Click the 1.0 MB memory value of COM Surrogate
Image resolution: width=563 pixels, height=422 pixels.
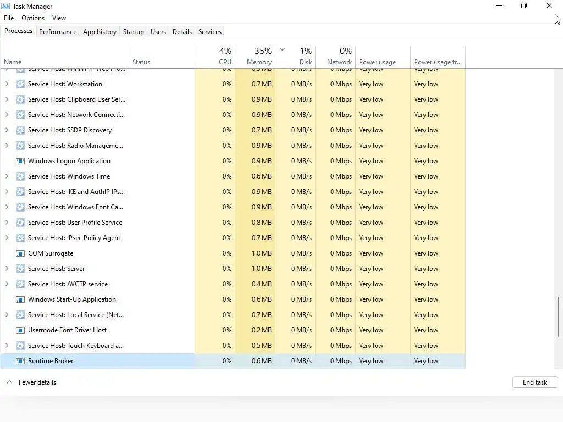point(261,253)
